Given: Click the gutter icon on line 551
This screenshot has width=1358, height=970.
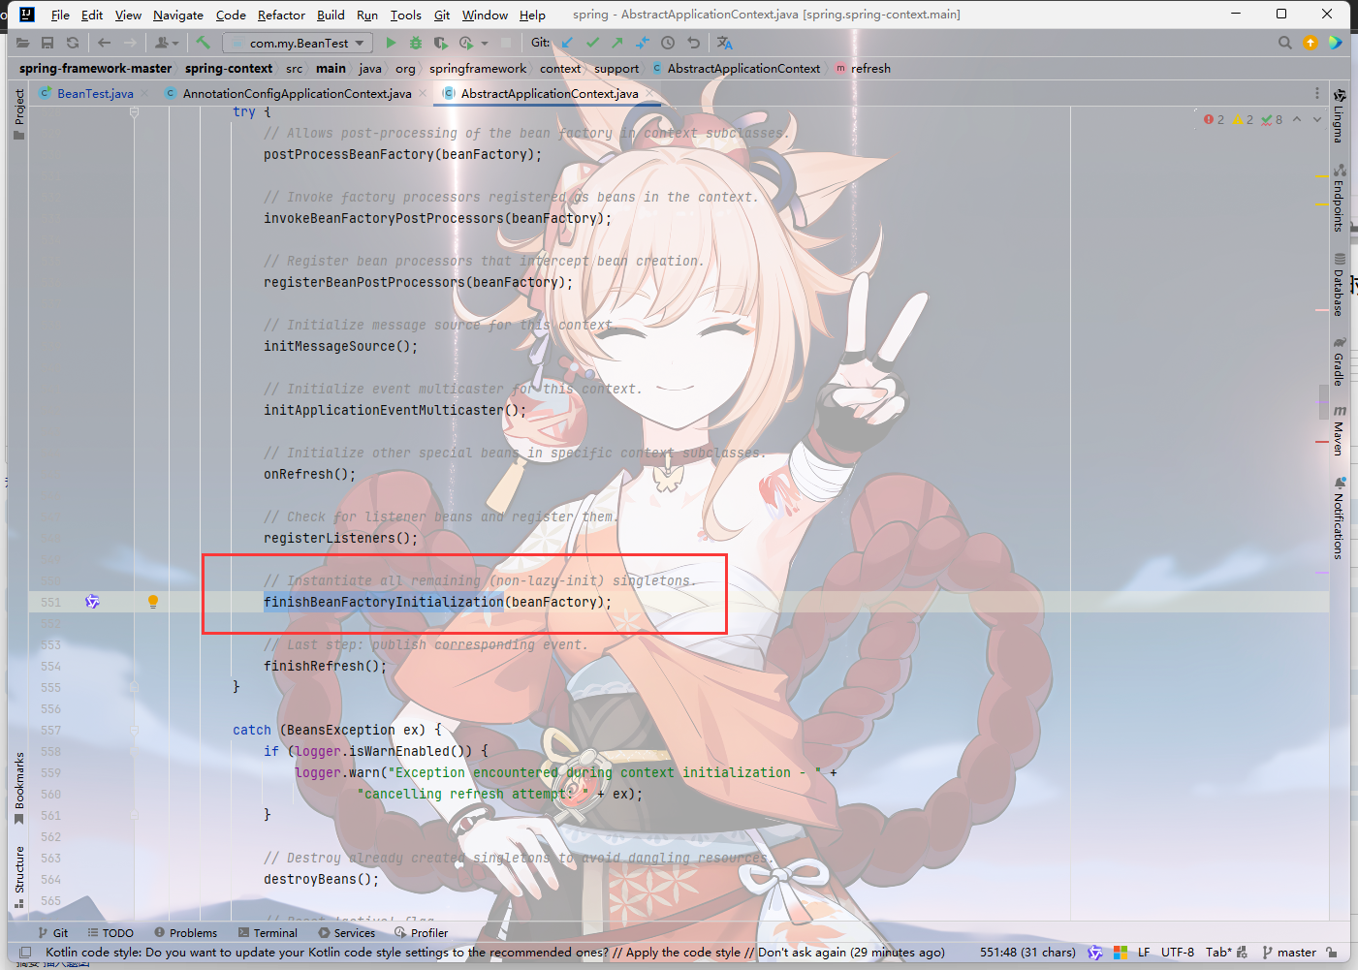Looking at the screenshot, I should pyautogui.click(x=92, y=602).
